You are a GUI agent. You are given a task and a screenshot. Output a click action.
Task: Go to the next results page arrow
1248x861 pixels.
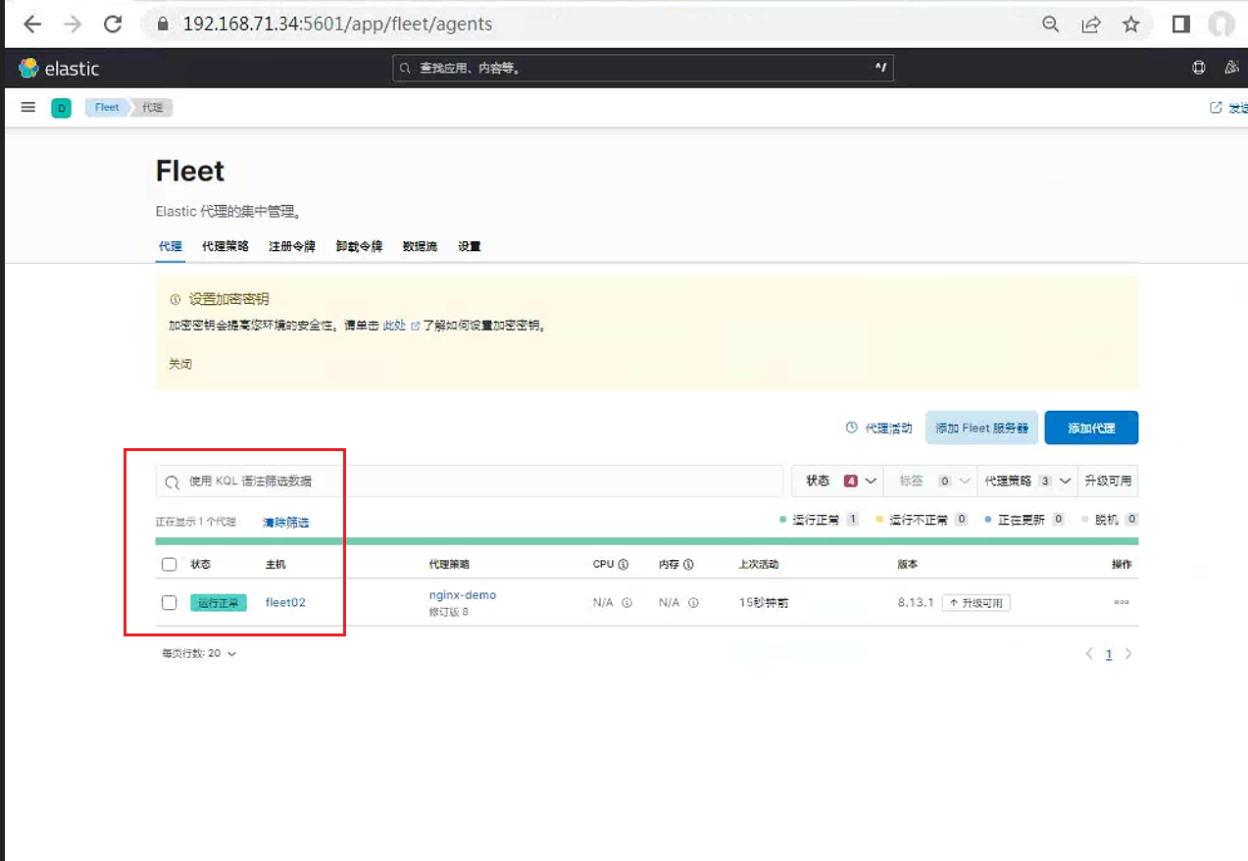click(1128, 654)
